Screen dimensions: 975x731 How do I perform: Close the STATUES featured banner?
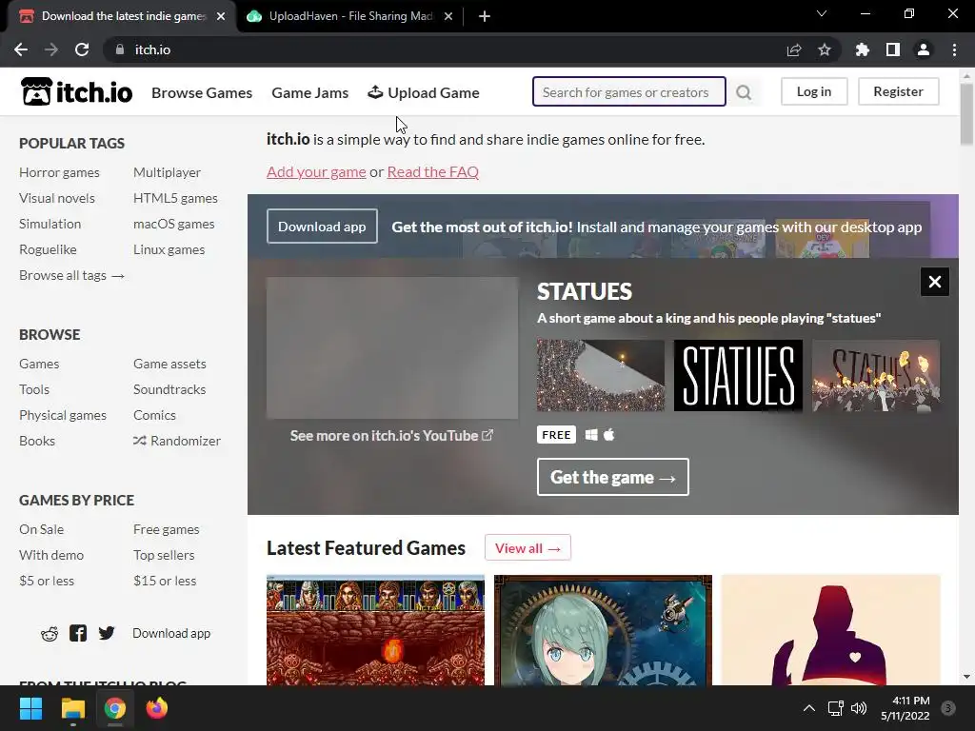[935, 282]
